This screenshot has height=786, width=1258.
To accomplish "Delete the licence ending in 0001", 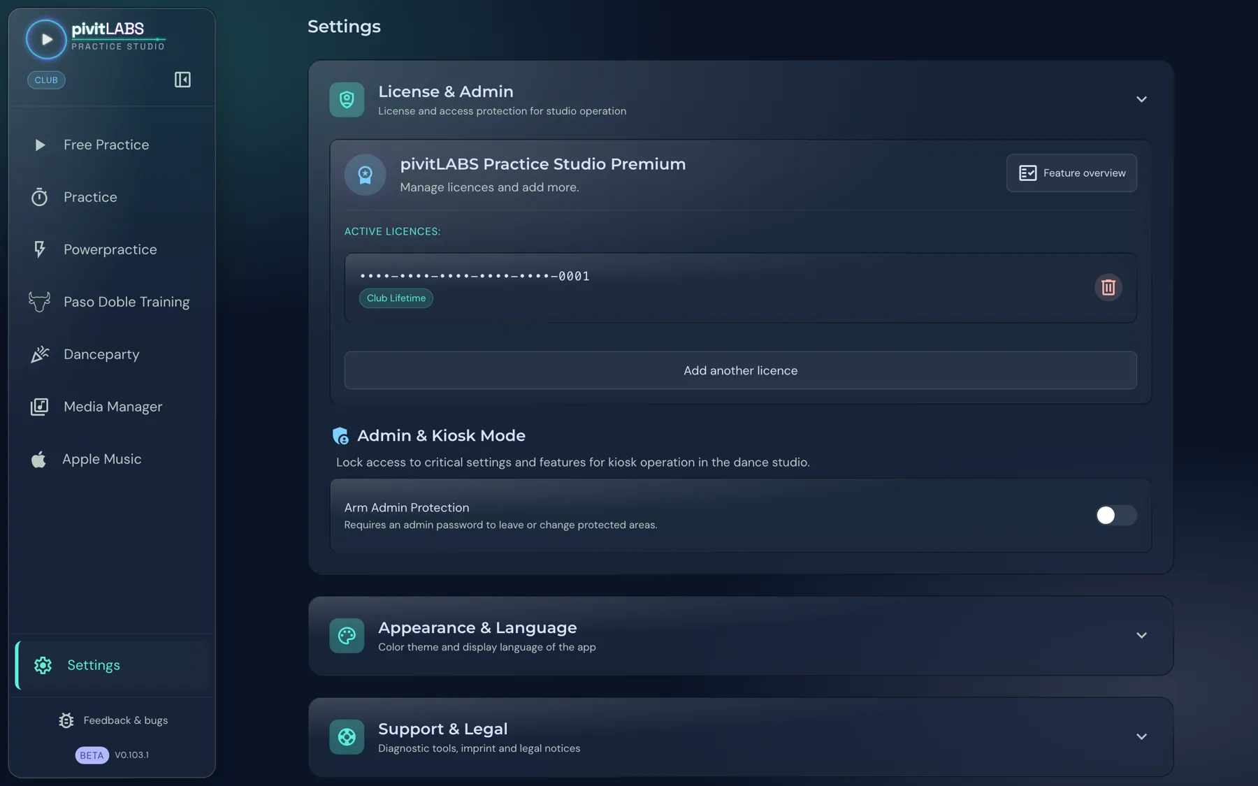I will coord(1108,287).
